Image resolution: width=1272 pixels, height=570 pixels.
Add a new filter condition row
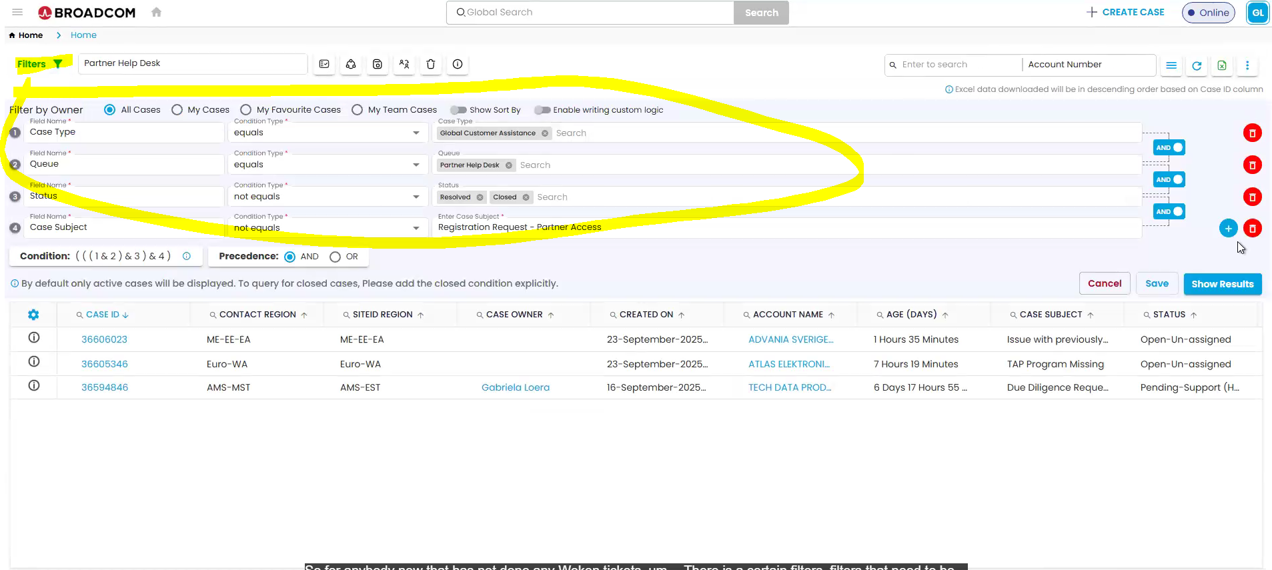[x=1229, y=229]
